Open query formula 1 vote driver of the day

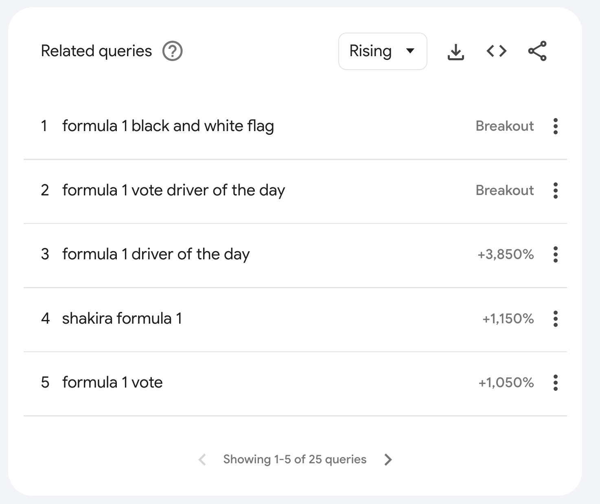coord(173,190)
